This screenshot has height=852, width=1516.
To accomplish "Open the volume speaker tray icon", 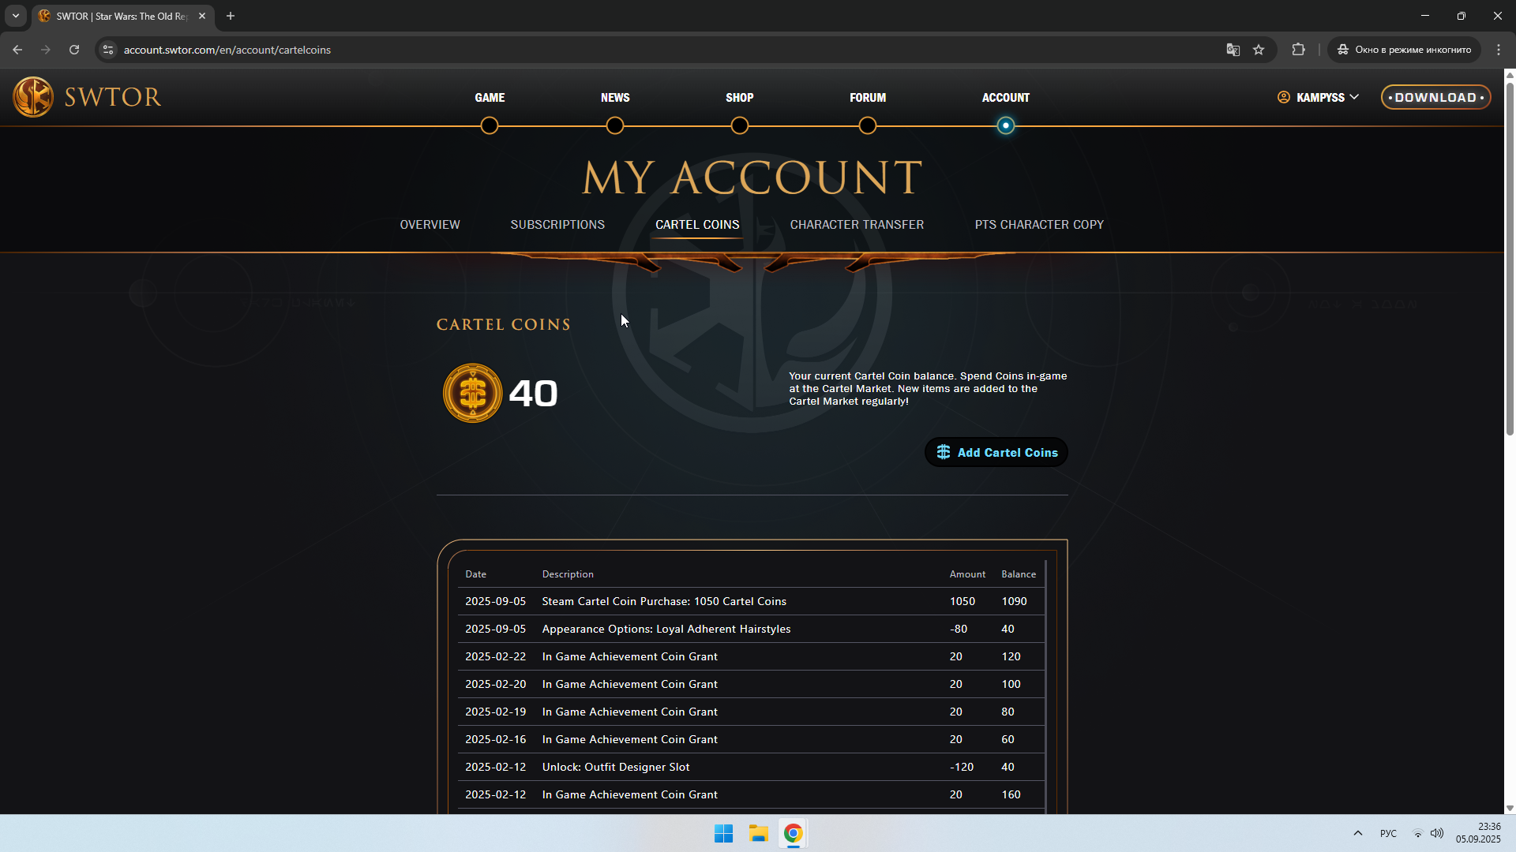I will click(1437, 833).
